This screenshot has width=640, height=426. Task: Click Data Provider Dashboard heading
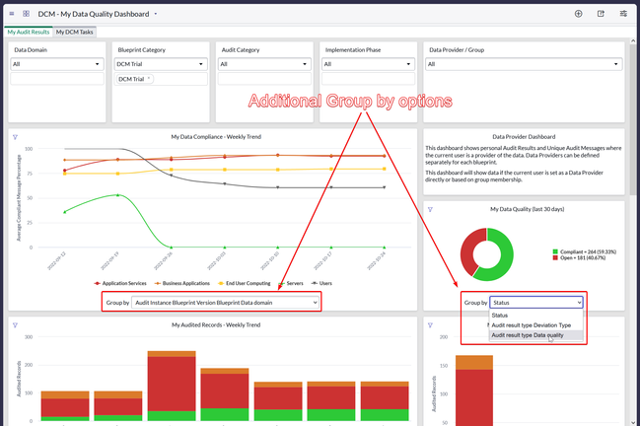pyautogui.click(x=524, y=137)
